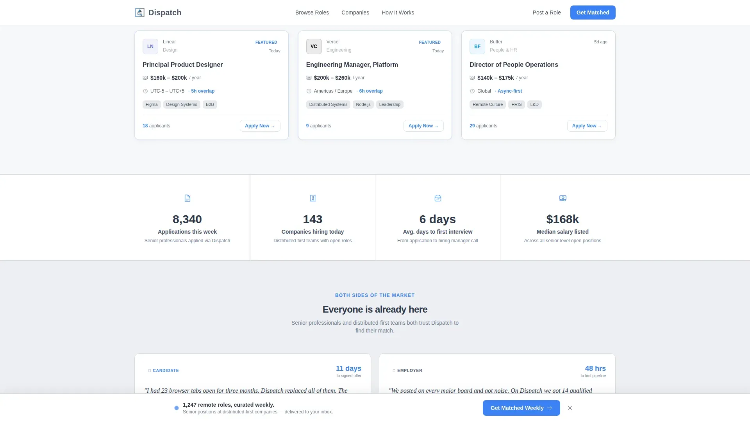
Task: Click '5d ago' on Buffer card
Action: coord(600,42)
